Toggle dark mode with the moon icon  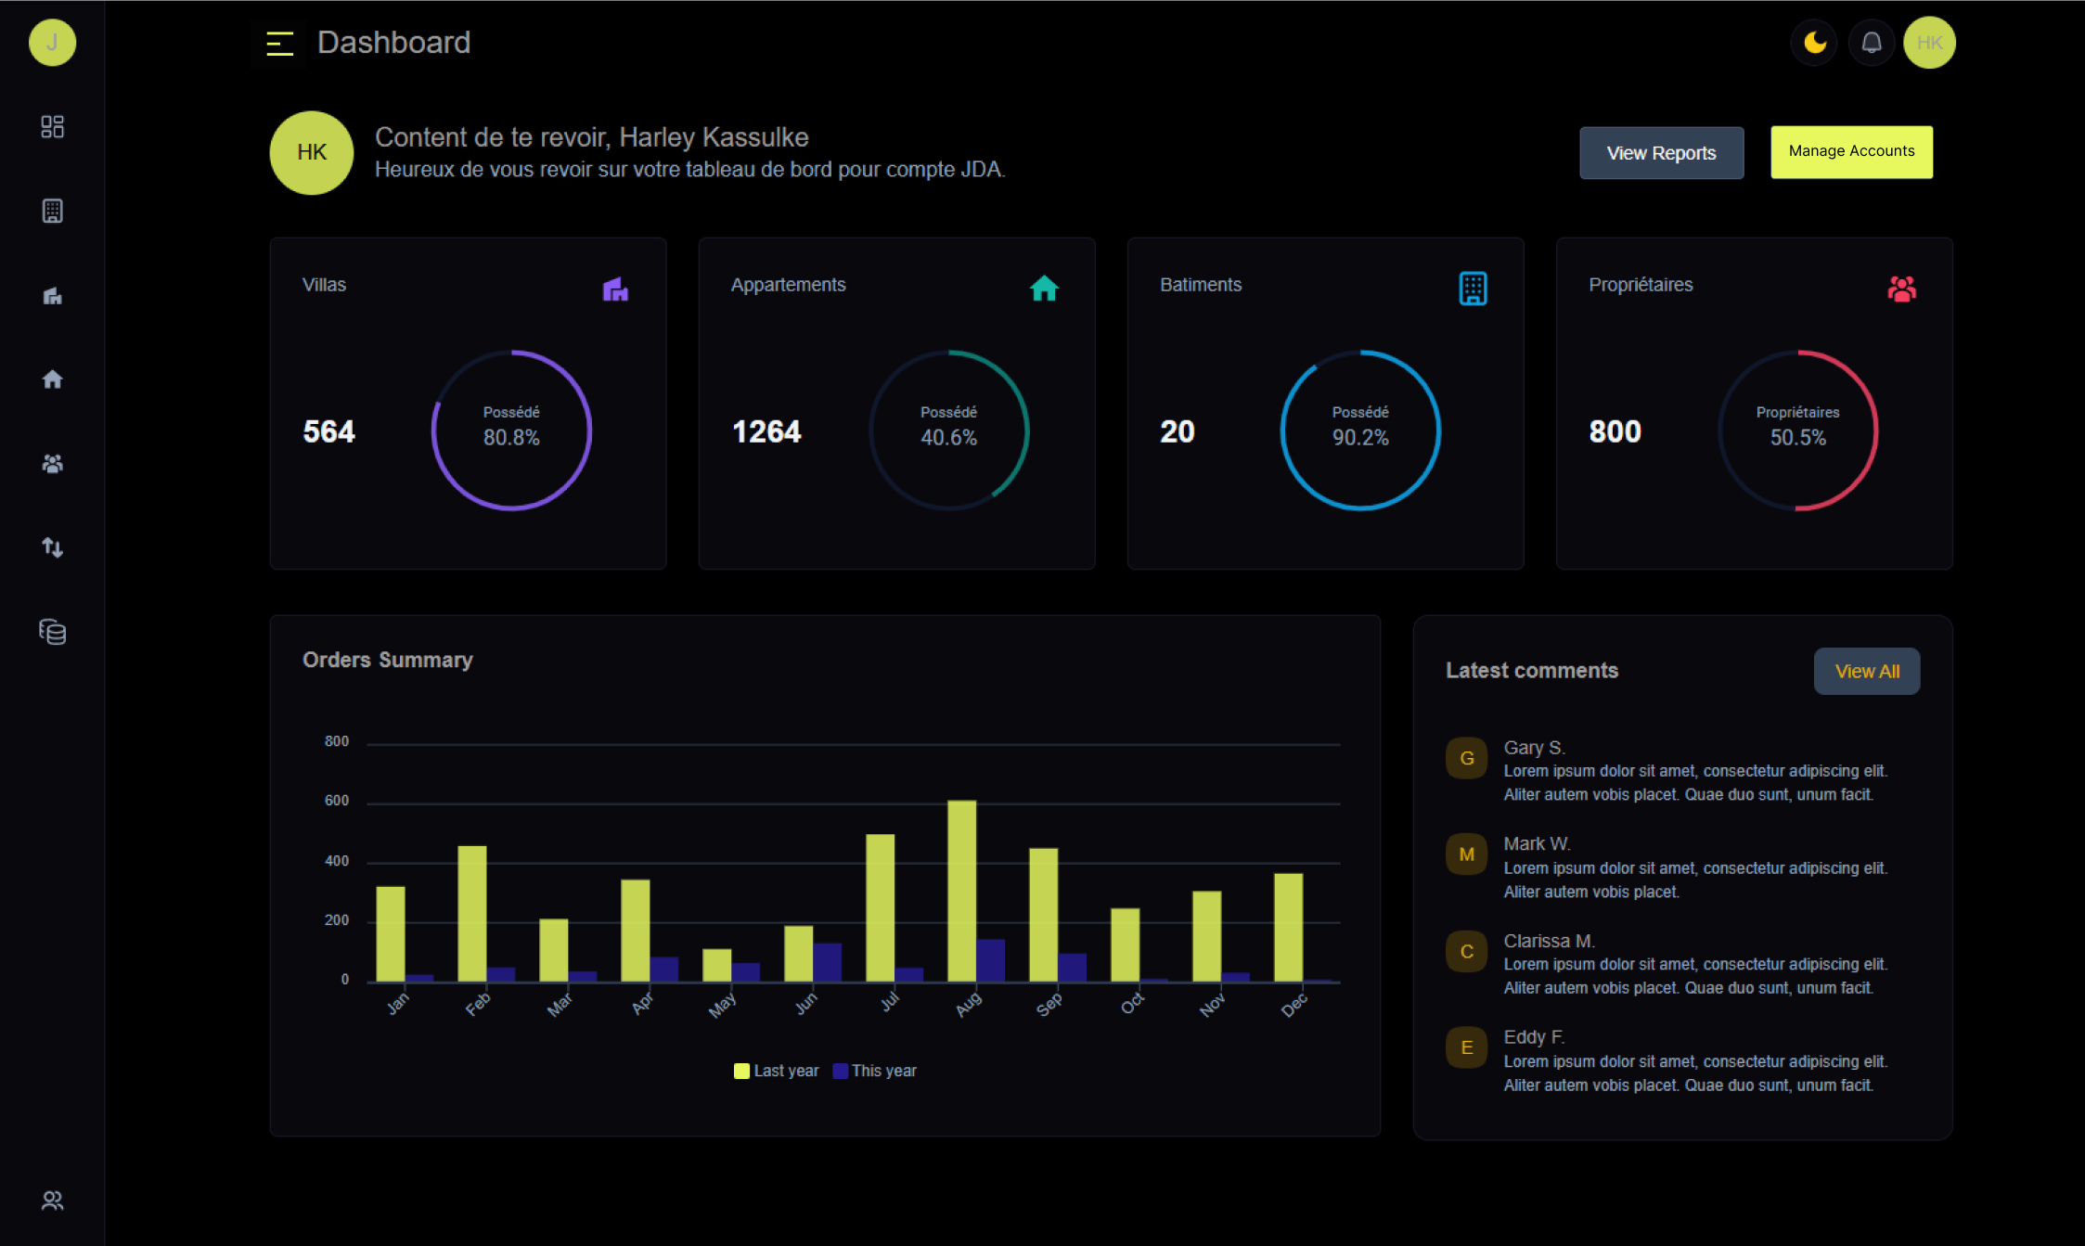coord(1814,42)
